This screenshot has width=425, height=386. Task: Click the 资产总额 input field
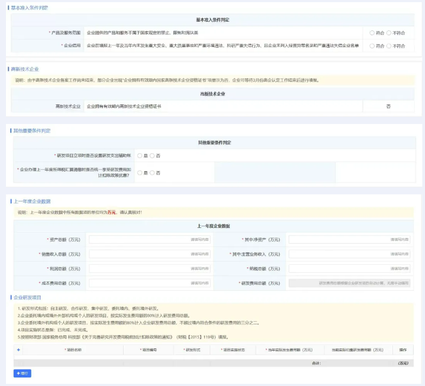tap(150, 239)
